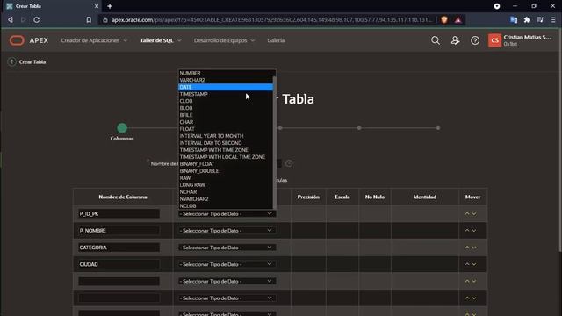Open data type dropdown for P_ID_PK

pos(227,214)
